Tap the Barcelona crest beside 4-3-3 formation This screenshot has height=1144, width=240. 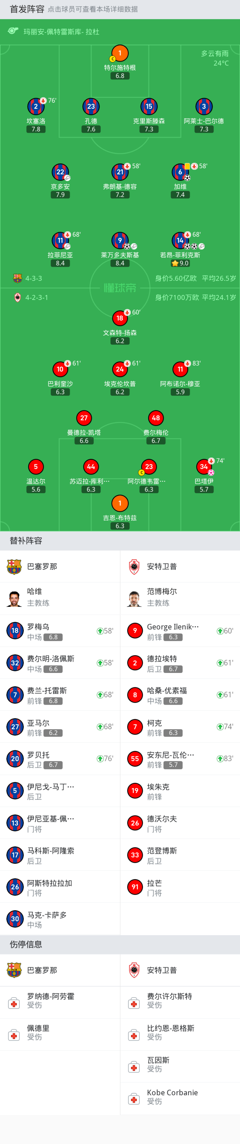(x=17, y=279)
